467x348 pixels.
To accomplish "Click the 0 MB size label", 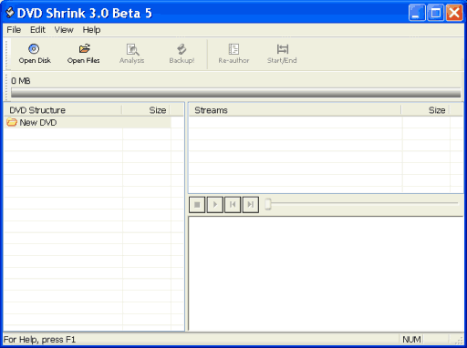I will (21, 81).
